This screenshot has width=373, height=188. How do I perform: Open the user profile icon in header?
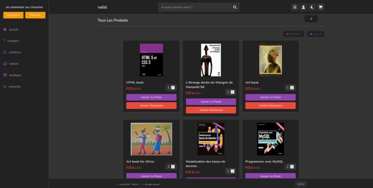click(x=303, y=7)
